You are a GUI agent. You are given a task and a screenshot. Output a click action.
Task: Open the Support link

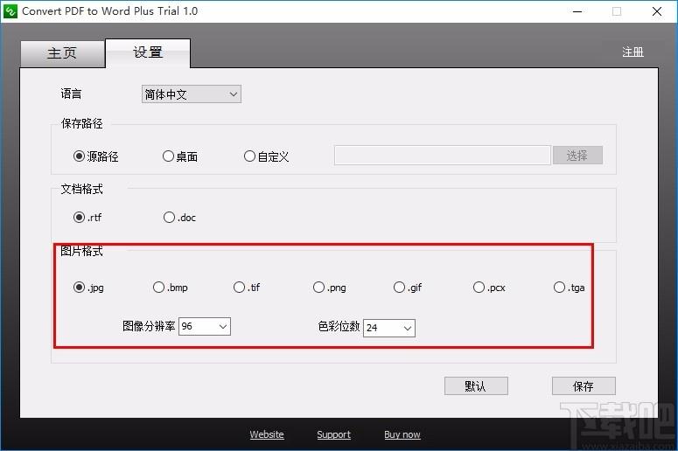(x=334, y=434)
